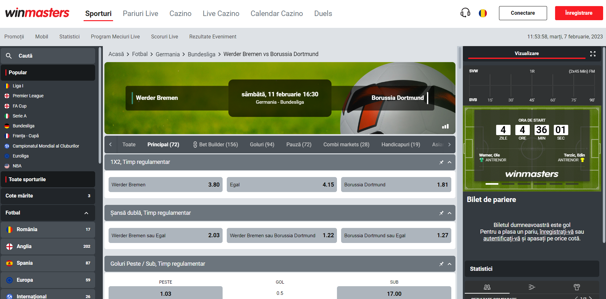
Task: Click the Anglia flag icon
Action: click(x=10, y=246)
